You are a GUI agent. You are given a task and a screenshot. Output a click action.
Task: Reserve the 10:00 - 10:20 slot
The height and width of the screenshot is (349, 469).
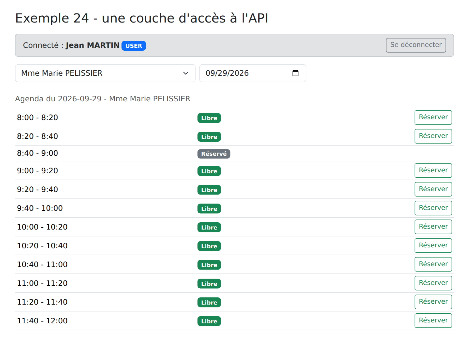[x=433, y=227]
